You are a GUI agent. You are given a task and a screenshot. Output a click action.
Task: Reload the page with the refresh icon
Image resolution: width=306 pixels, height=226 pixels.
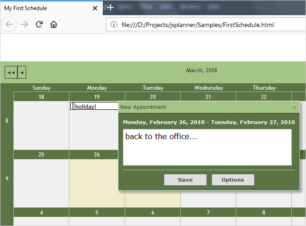click(x=39, y=25)
